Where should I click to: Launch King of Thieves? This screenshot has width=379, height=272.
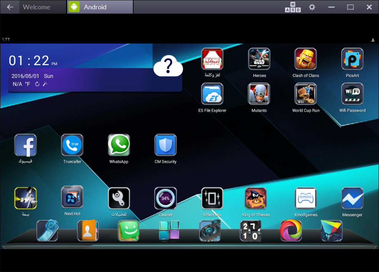(x=256, y=198)
